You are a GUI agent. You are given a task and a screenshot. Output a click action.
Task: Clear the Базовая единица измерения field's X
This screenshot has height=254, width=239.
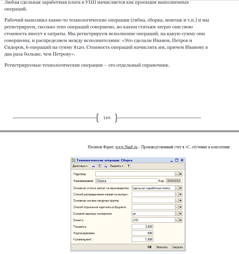tap(181, 214)
